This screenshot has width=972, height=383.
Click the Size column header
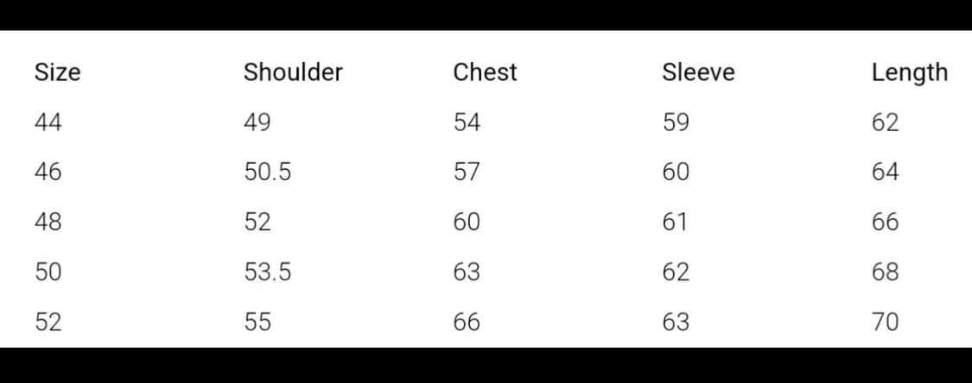click(x=57, y=72)
